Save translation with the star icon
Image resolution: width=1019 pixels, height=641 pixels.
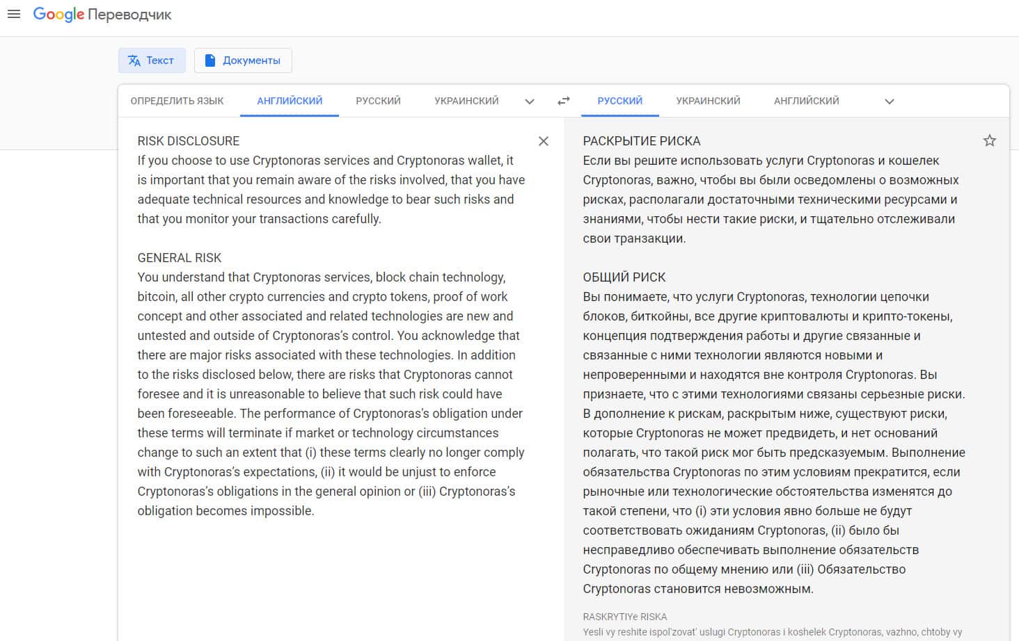coord(989,141)
